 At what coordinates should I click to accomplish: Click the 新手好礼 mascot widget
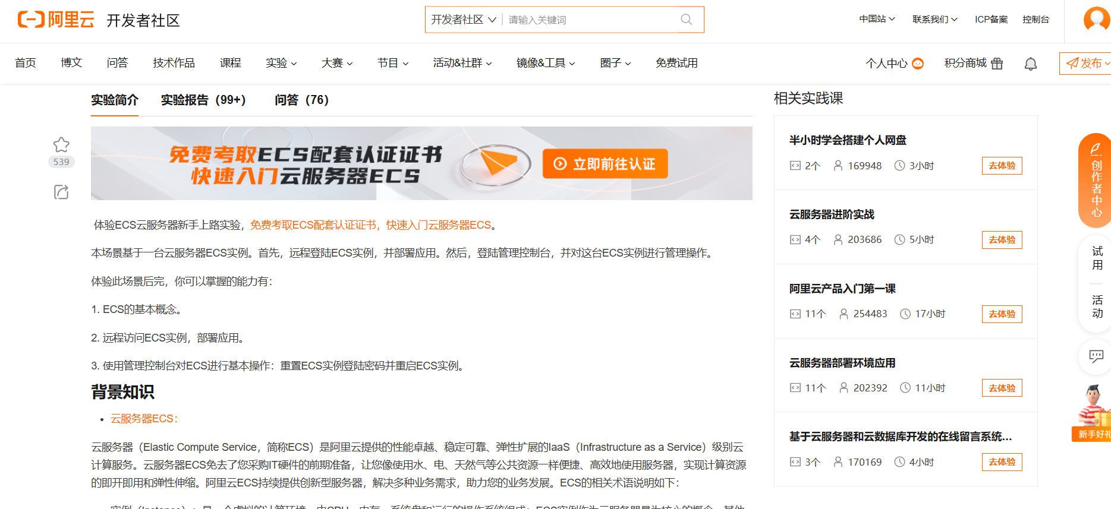coord(1093,412)
